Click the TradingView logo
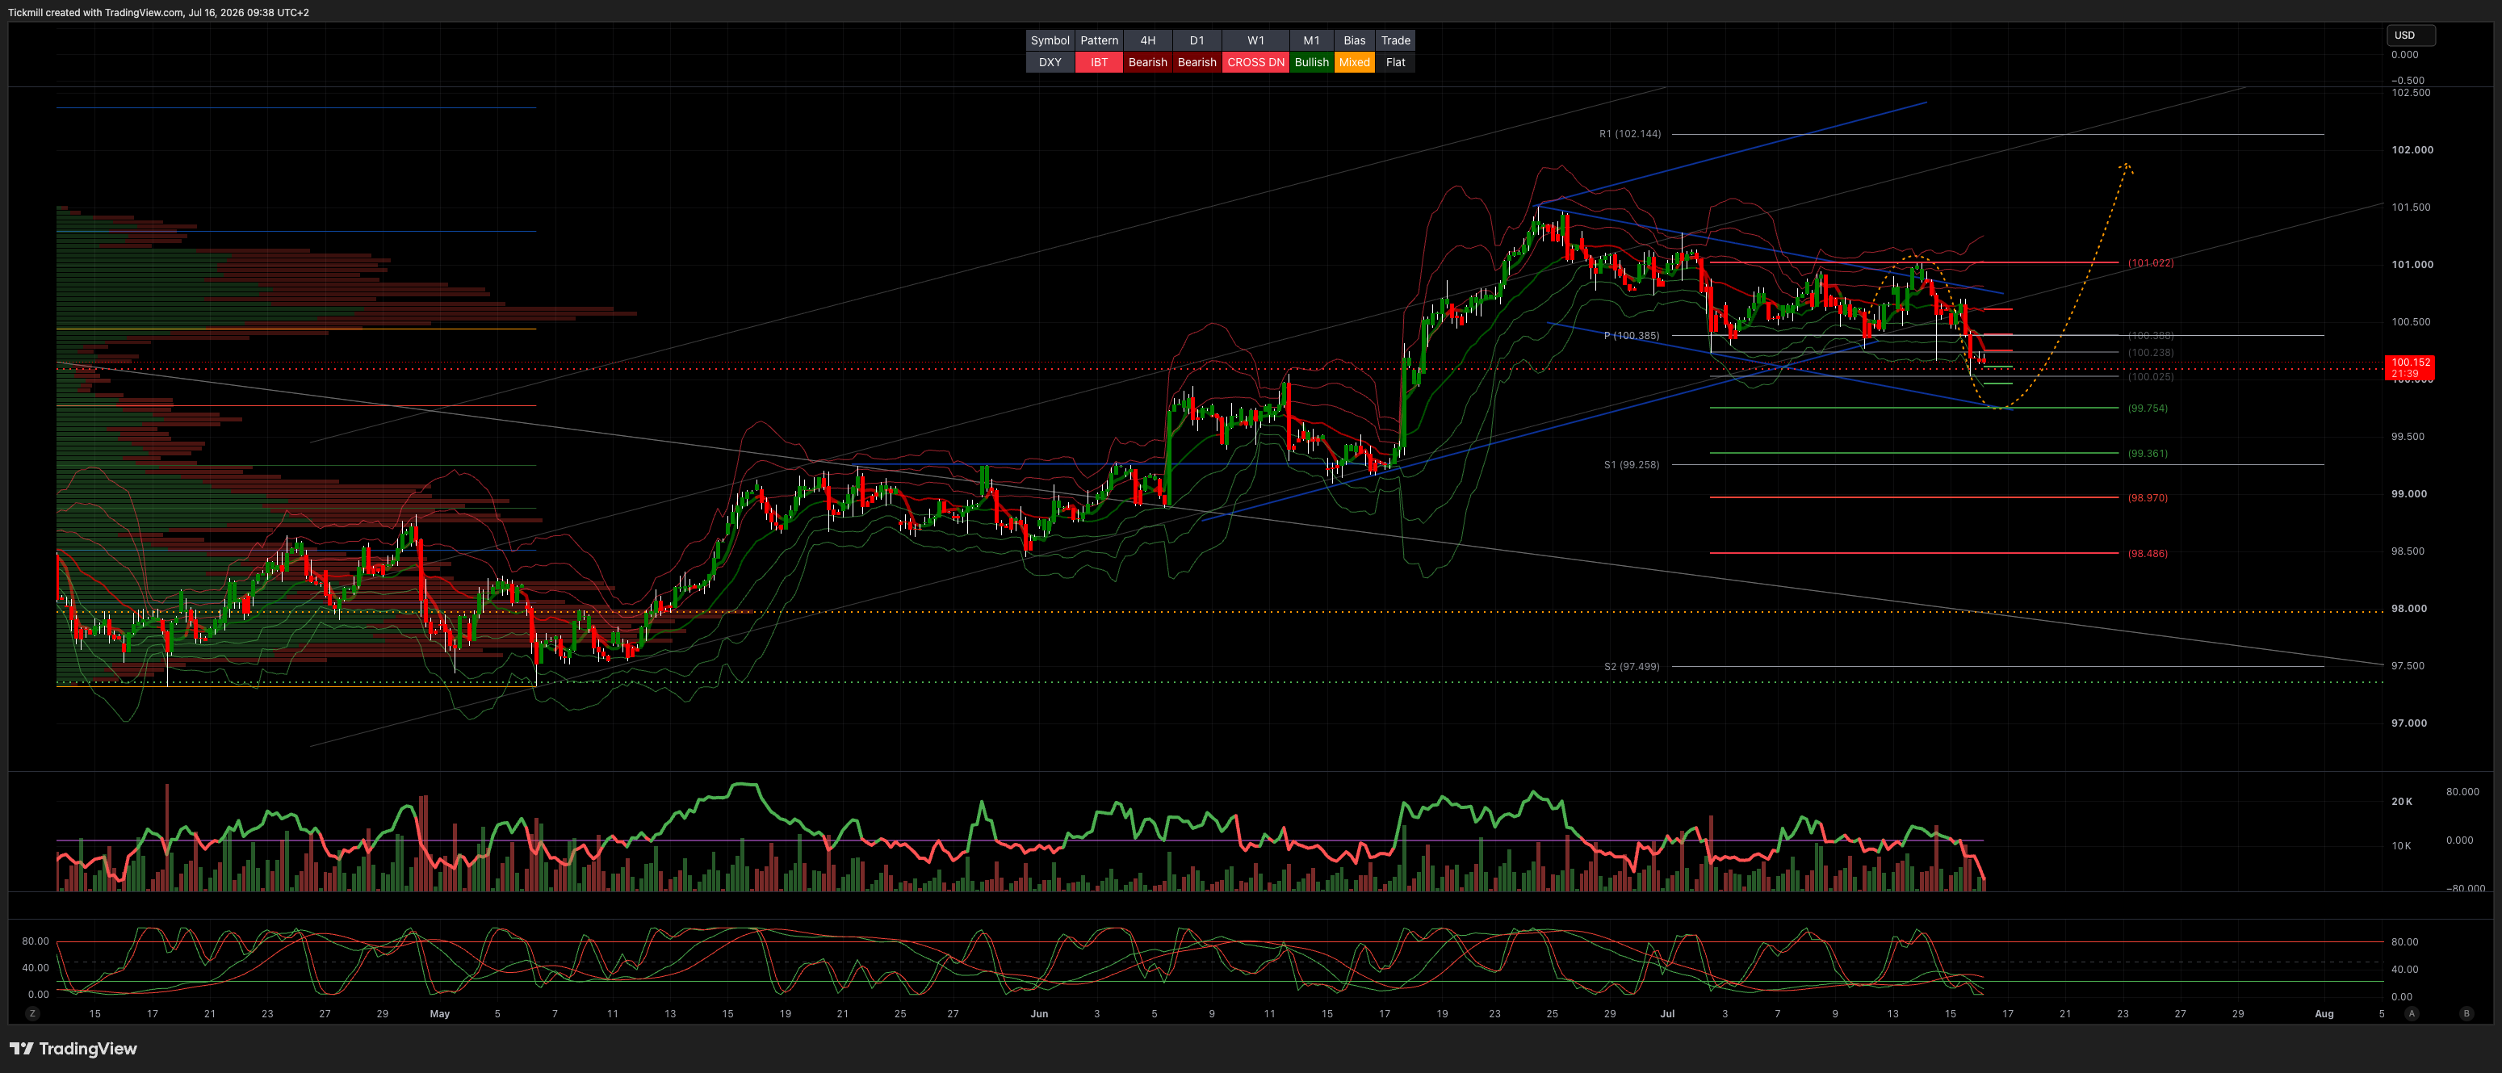The height and width of the screenshot is (1073, 2502). click(73, 1049)
